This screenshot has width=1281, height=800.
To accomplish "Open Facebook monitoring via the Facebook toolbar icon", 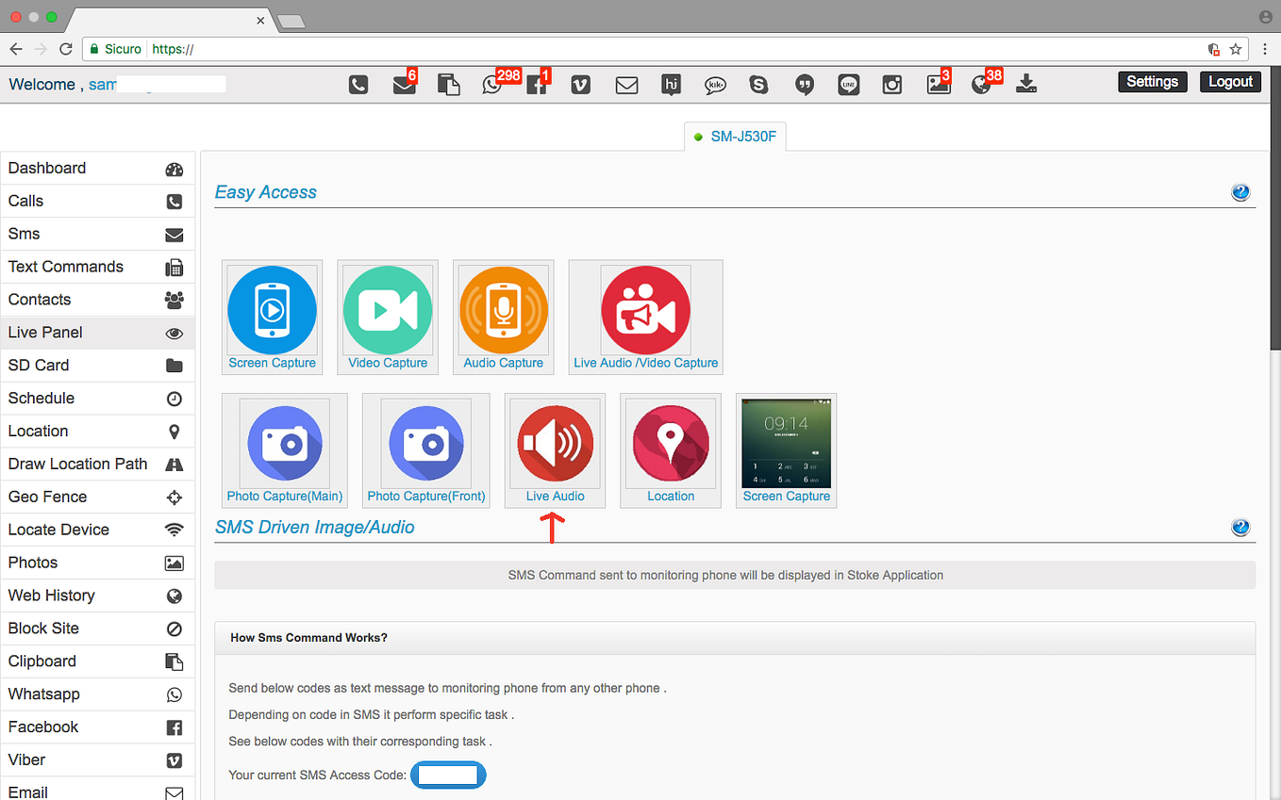I will 536,84.
